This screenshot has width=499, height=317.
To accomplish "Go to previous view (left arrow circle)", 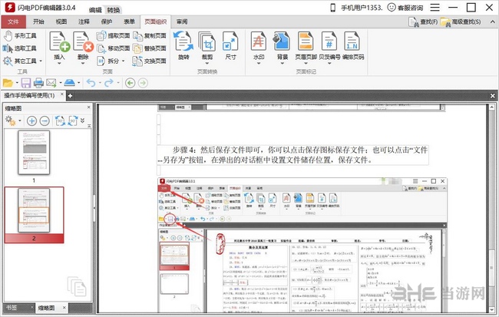I will tap(130, 84).
